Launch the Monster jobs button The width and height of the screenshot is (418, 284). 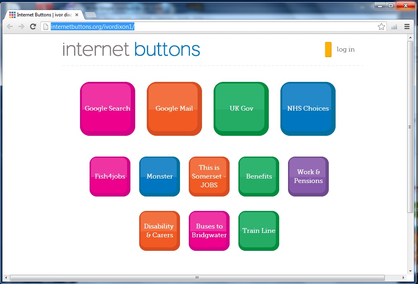pyautogui.click(x=160, y=177)
